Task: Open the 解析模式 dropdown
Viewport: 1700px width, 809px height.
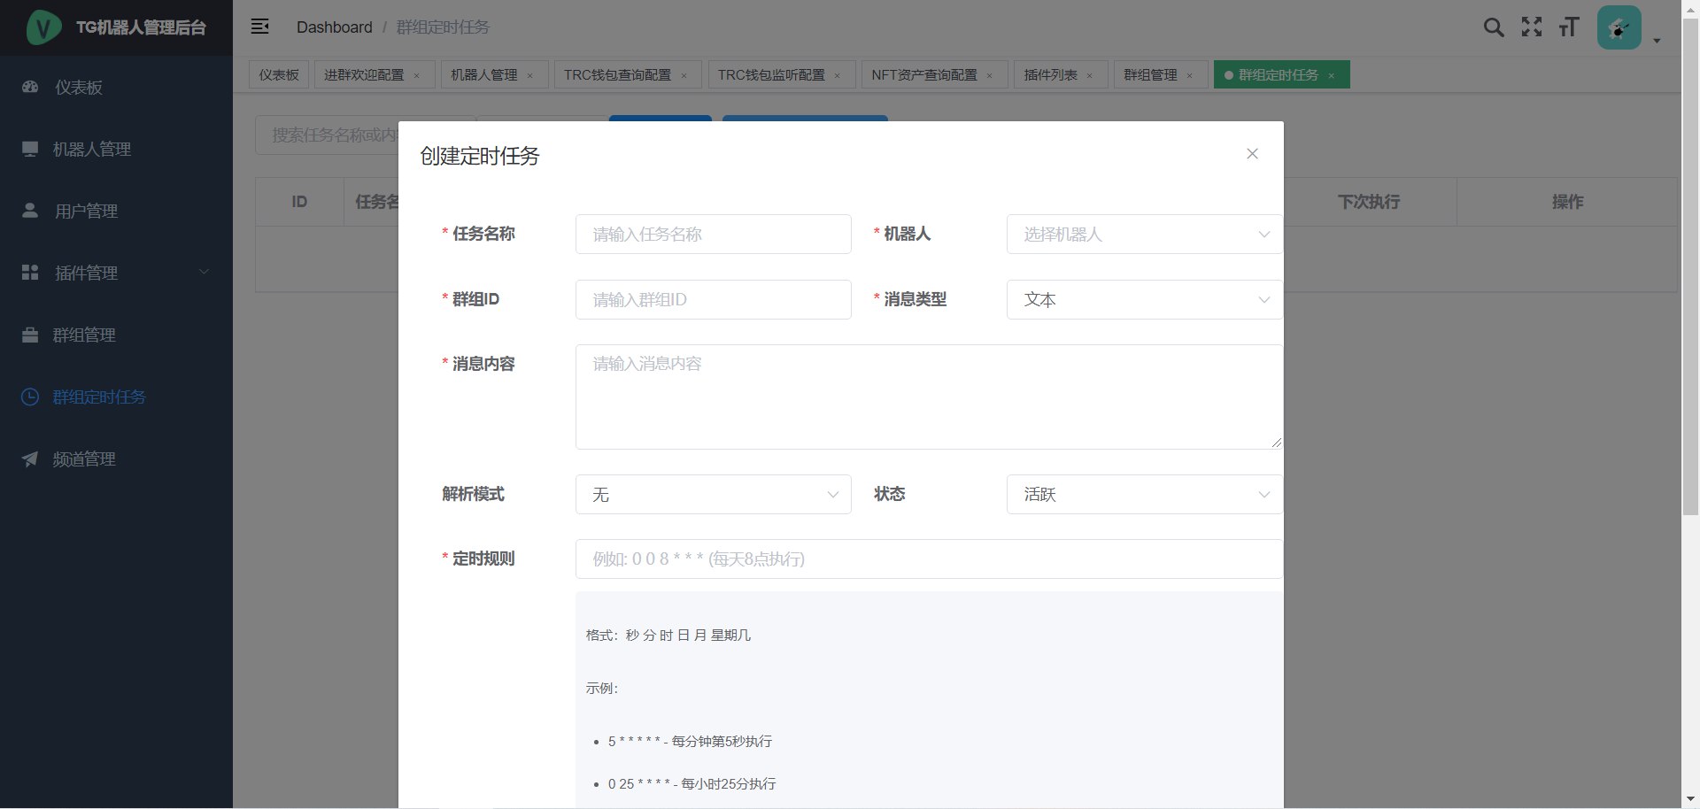Action: (713, 495)
